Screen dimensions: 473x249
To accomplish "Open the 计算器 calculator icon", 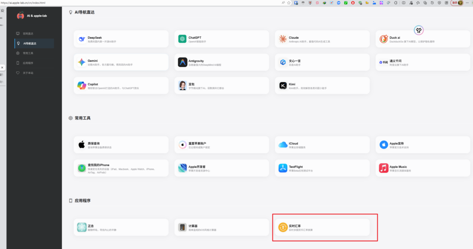I will coord(182,227).
